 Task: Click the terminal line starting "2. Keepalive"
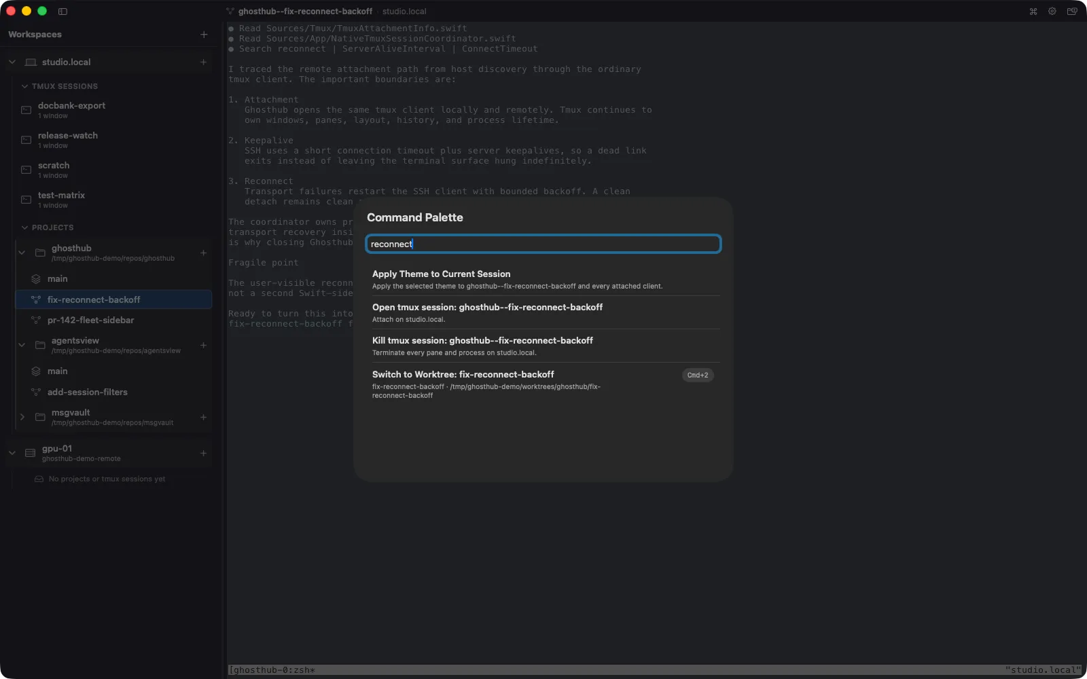261,141
